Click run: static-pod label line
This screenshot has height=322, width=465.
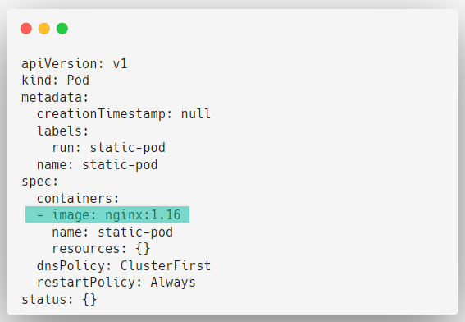tap(108, 148)
